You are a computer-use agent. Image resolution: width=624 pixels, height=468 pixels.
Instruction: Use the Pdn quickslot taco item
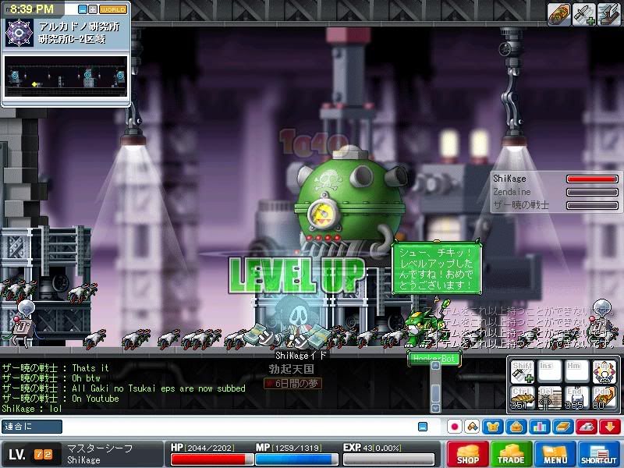[x=604, y=398]
